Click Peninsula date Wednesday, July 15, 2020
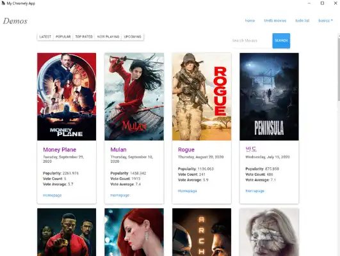Viewport: 340px width, 256px height. click(268, 157)
